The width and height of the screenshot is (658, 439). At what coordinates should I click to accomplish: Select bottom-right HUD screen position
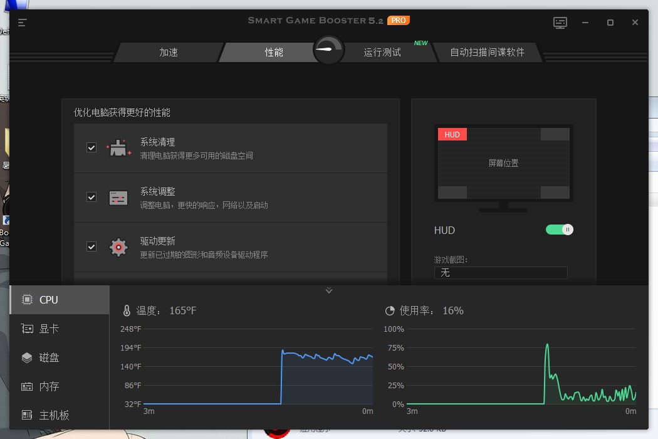point(555,193)
